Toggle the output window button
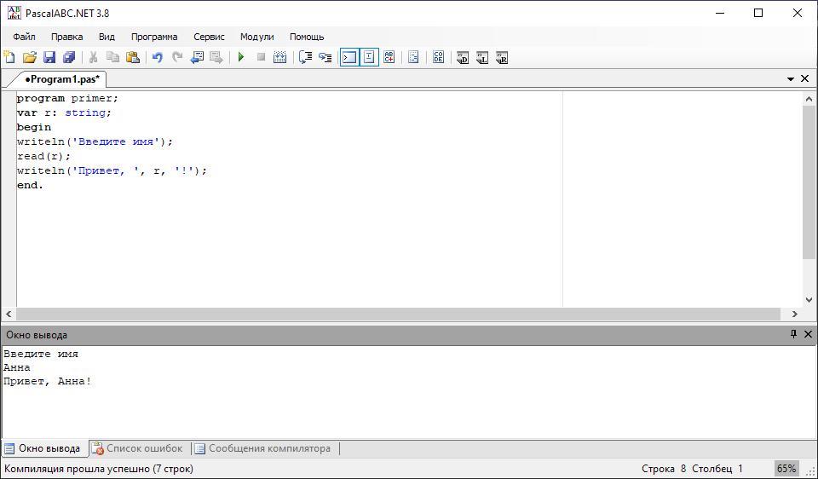 349,57
